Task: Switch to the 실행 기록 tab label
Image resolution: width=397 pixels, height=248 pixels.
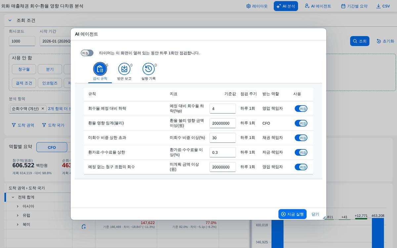Action: [149, 79]
